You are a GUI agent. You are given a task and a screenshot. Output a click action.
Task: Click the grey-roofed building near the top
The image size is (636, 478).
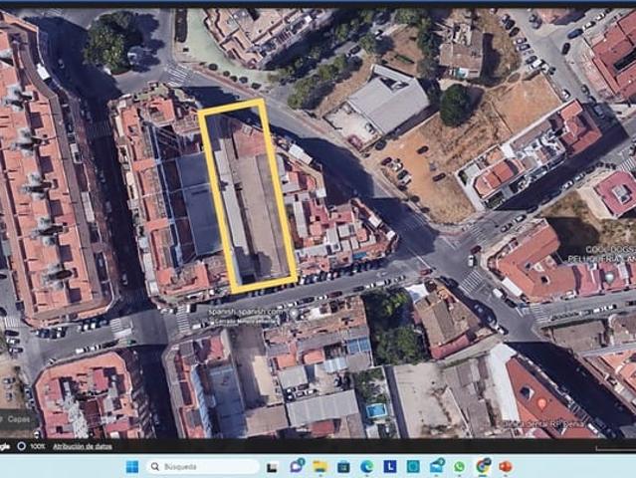coord(386,100)
